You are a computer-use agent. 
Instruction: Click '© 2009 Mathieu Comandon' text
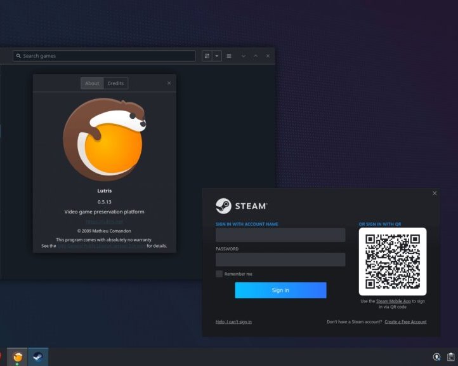click(104, 231)
